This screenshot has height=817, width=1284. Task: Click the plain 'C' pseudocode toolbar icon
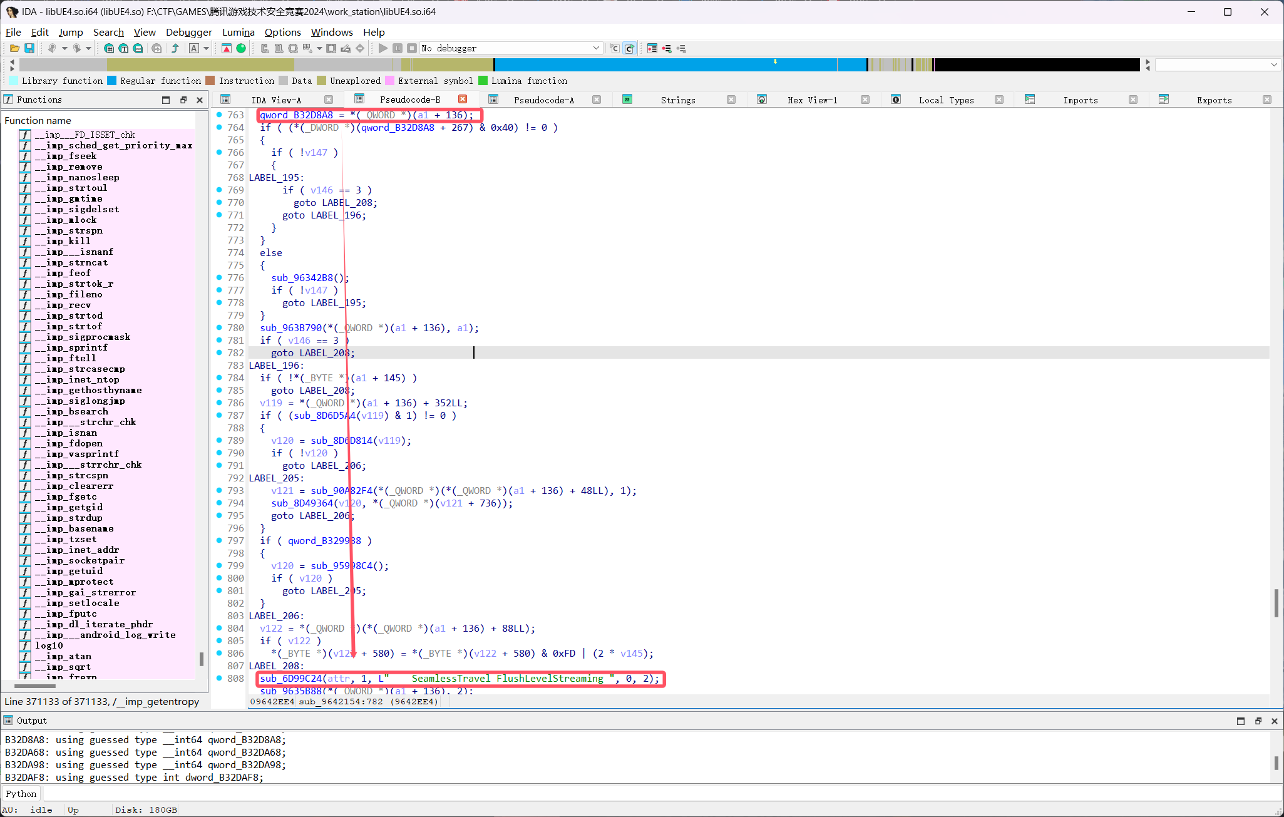(x=615, y=48)
